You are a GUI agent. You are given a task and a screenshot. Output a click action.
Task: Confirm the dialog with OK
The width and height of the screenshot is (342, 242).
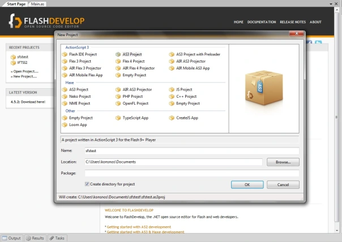tap(247, 185)
